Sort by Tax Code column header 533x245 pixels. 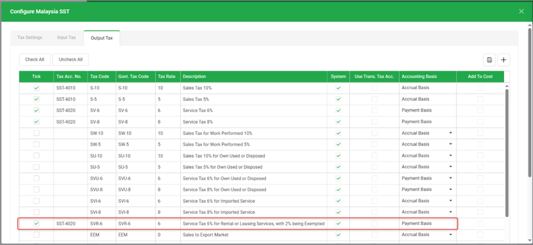pos(101,77)
